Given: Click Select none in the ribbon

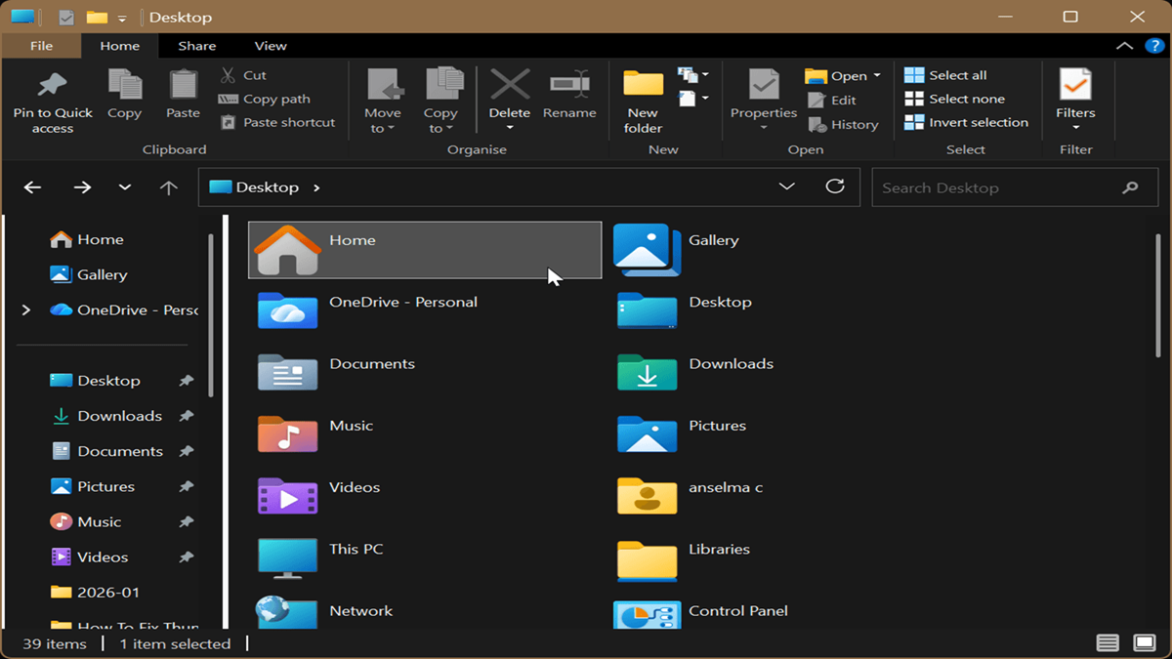Looking at the screenshot, I should pyautogui.click(x=954, y=99).
